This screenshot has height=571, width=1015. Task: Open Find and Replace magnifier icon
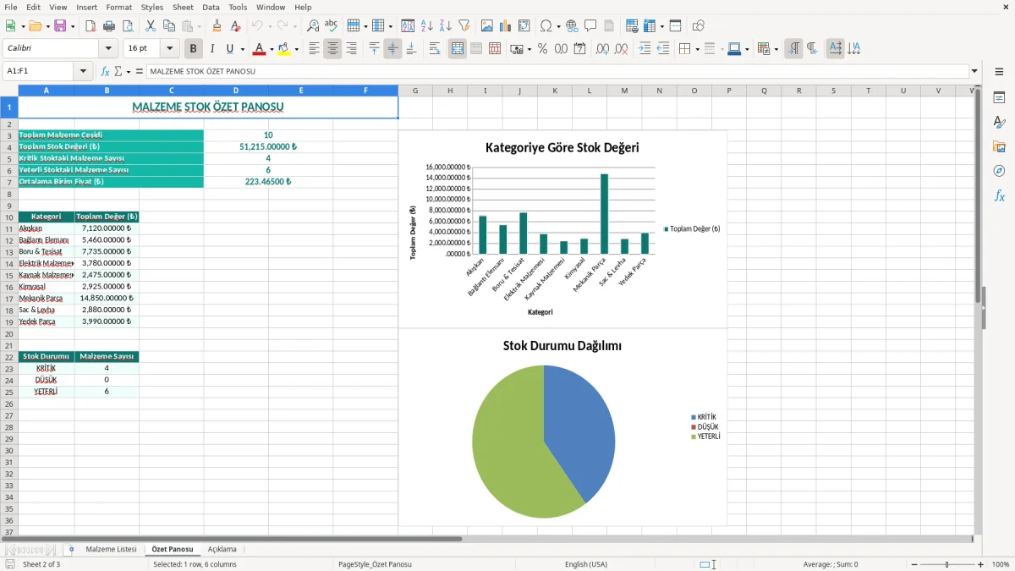[313, 26]
